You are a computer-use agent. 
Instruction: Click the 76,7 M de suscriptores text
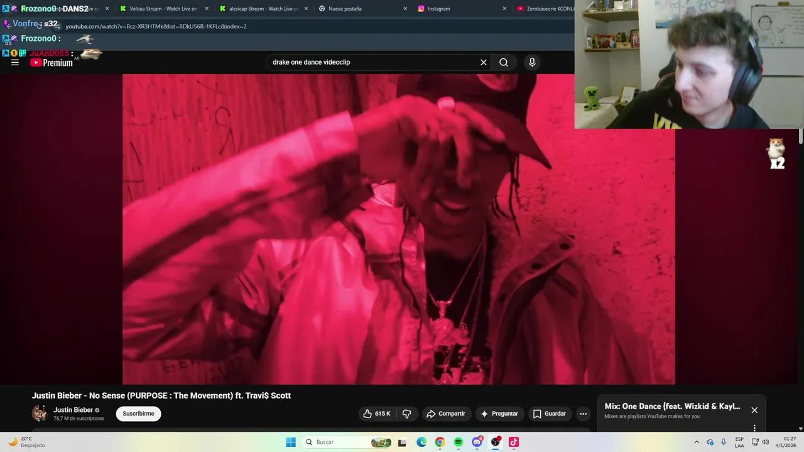[x=79, y=418]
